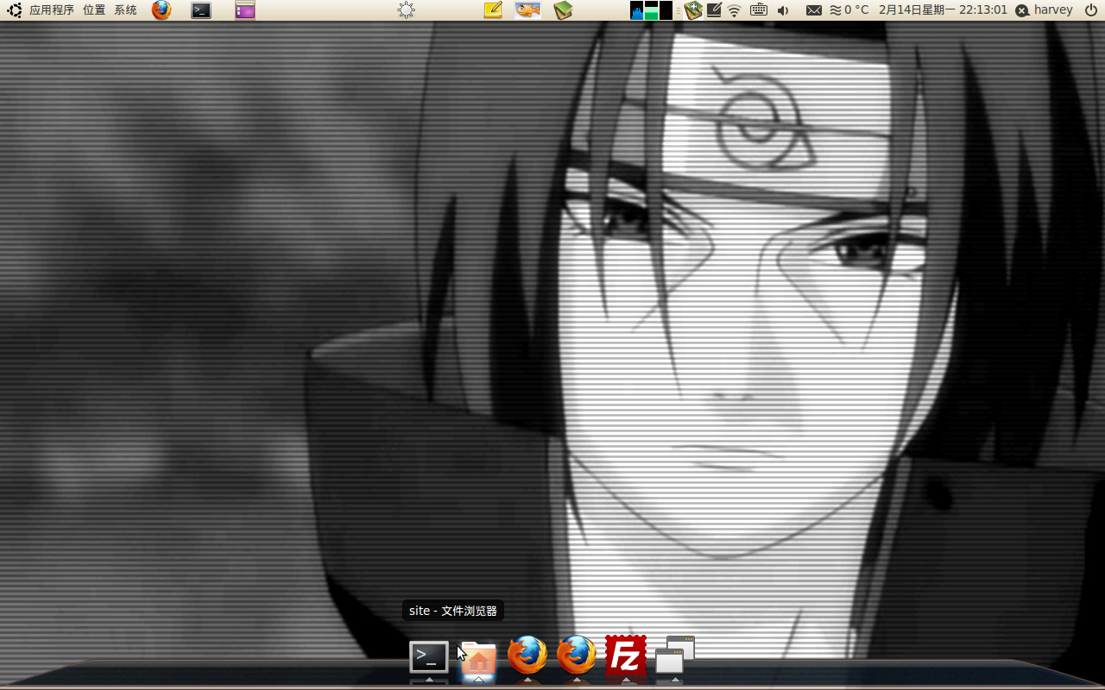Screen dimensions: 1105x690
Task: Open the clock showing 22:13:01
Action: (x=943, y=10)
